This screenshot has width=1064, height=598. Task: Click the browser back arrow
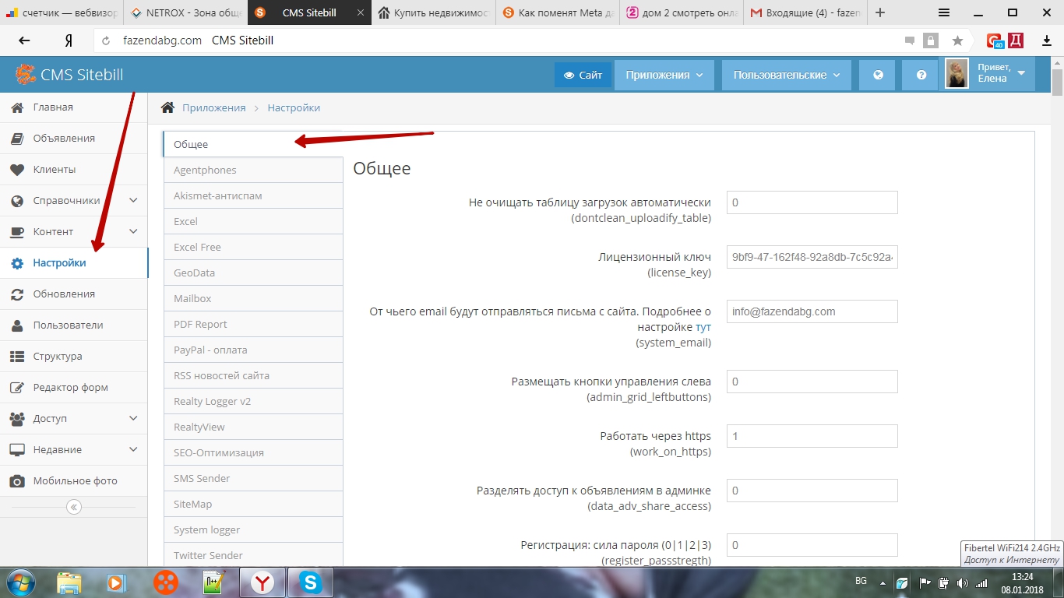click(x=24, y=40)
